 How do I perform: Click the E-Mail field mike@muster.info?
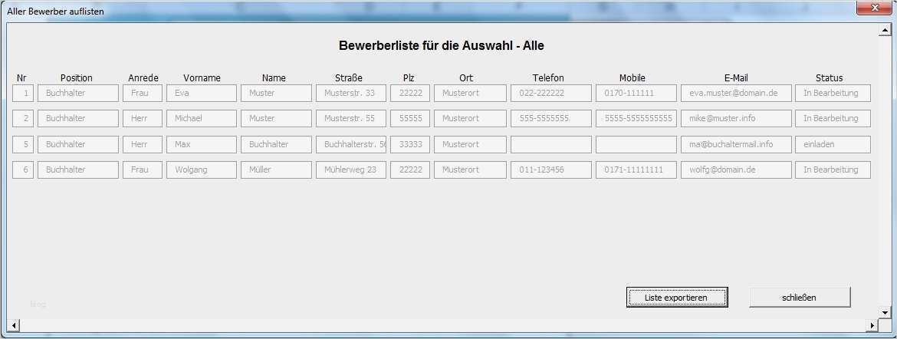click(736, 119)
